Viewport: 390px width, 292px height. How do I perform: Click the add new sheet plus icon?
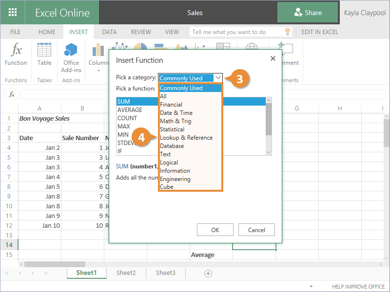point(208,274)
